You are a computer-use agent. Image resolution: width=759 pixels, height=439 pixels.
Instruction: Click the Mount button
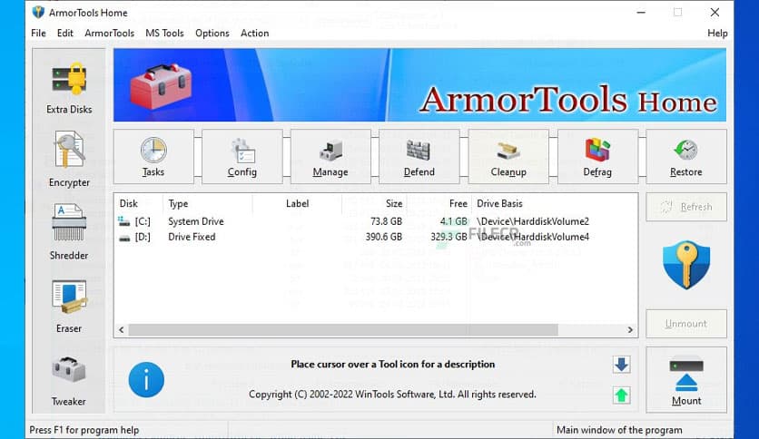tap(685, 379)
